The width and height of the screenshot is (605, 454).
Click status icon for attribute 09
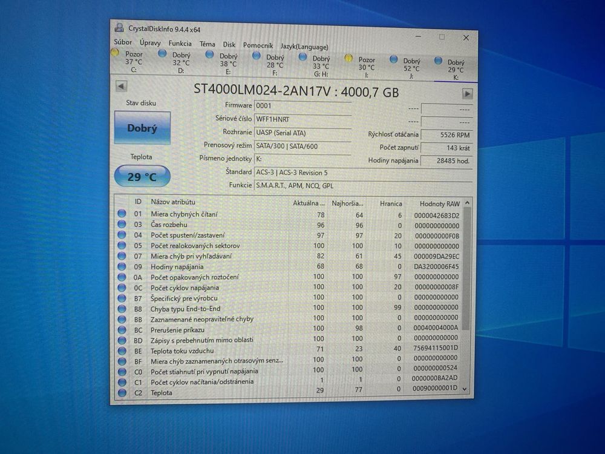tap(122, 266)
